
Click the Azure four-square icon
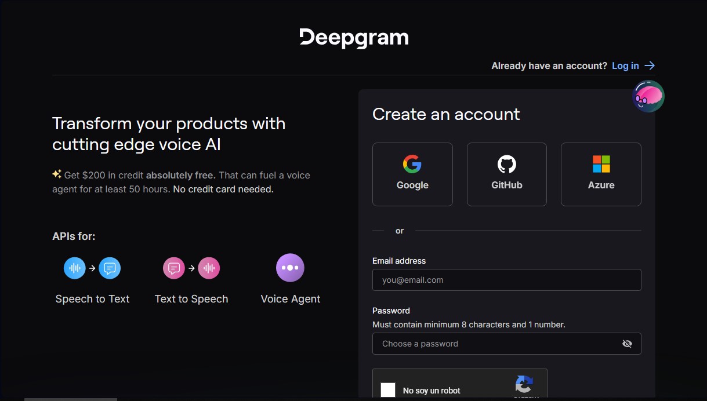tap(601, 164)
